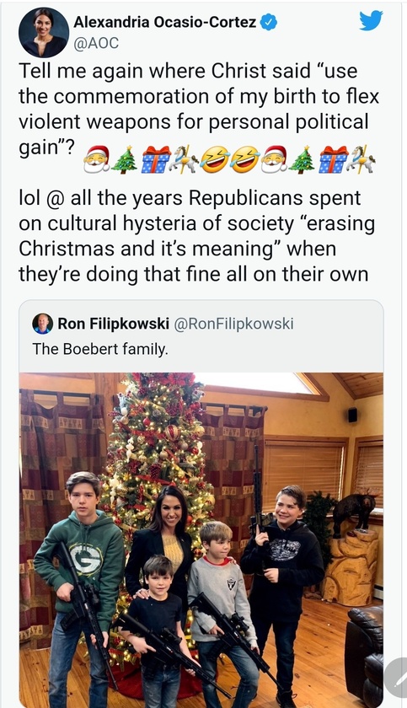Image resolution: width=407 pixels, height=708 pixels.
Task: Click the @RonFilipkowski handle
Action: coord(233,324)
